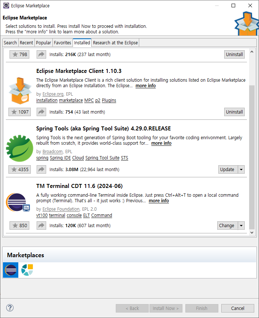Click the vt100 tag
This screenshot has height=318, width=259.
click(42, 215)
